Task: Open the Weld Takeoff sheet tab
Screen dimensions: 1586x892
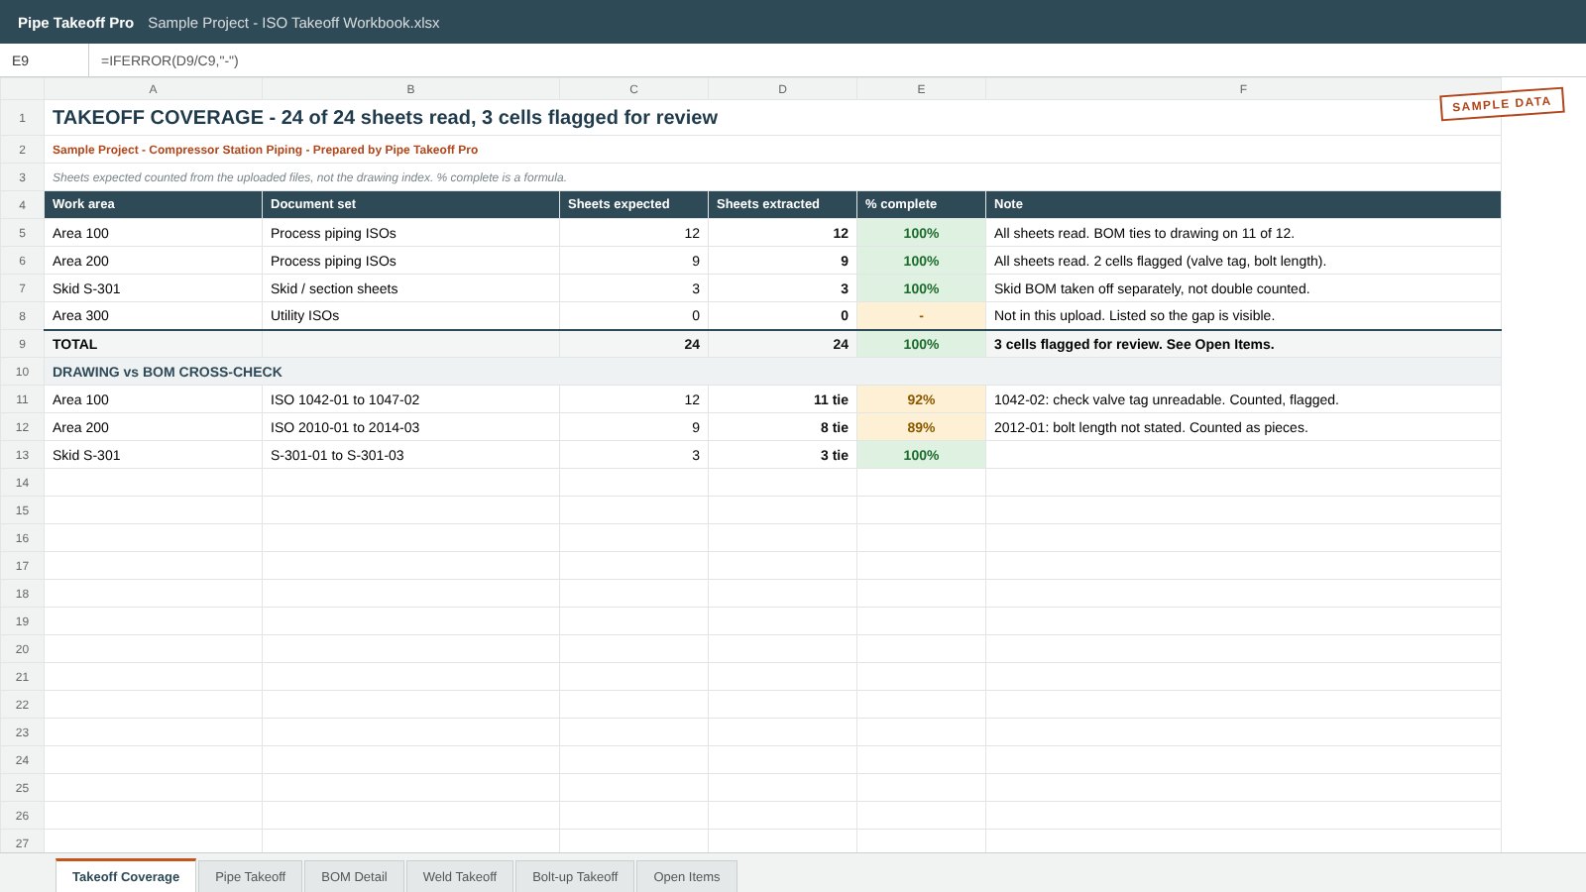Action: [x=460, y=876]
